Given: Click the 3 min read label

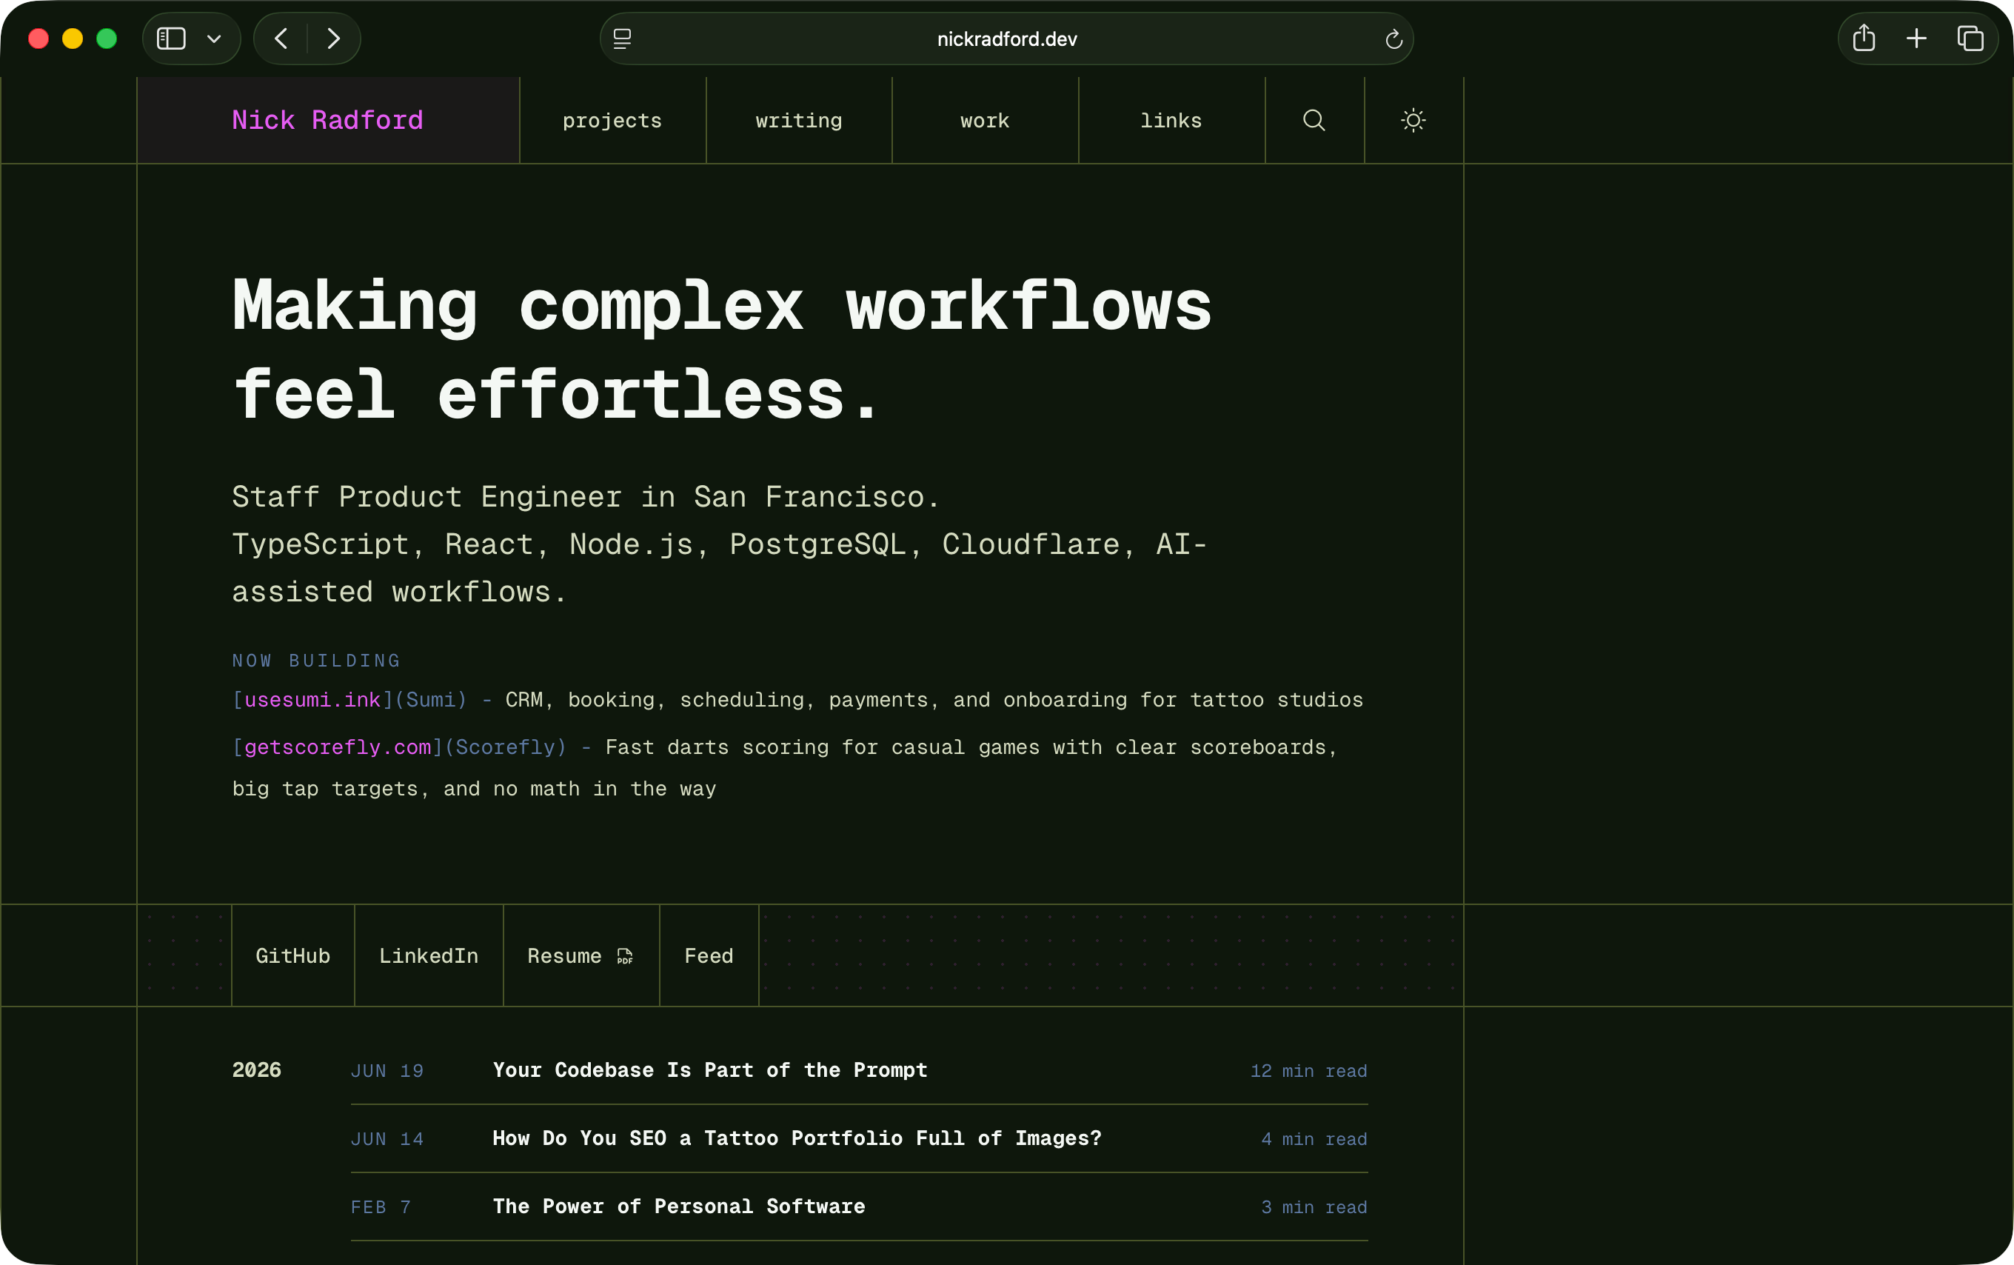Looking at the screenshot, I should pyautogui.click(x=1314, y=1206).
